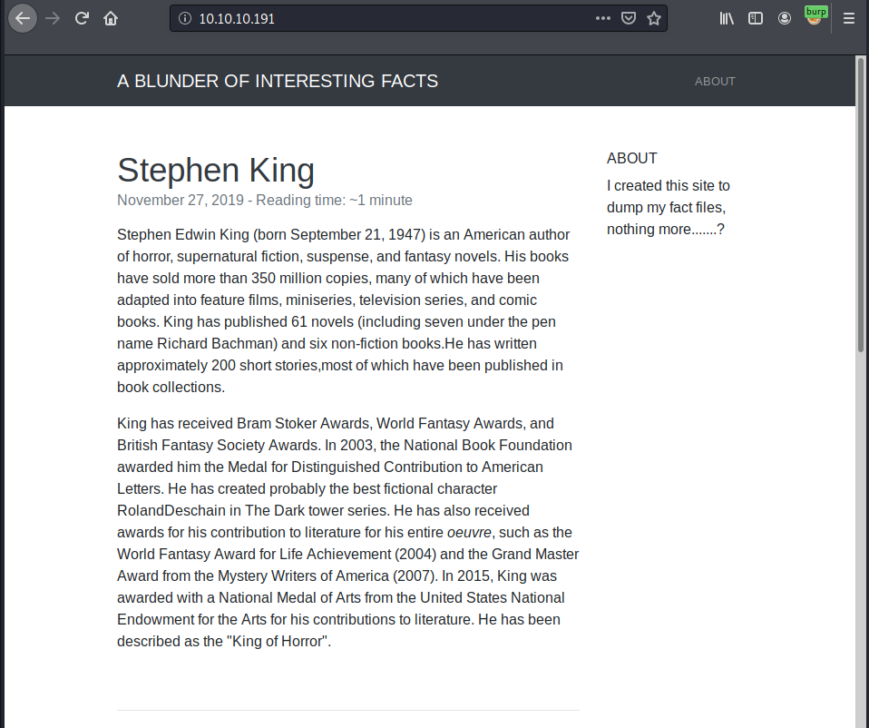
Task: Open Firefox account icon
Action: point(785,18)
